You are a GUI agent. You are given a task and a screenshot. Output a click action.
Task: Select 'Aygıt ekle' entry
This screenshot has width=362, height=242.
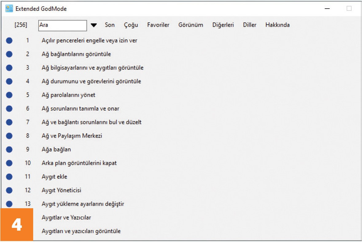pyautogui.click(x=54, y=177)
